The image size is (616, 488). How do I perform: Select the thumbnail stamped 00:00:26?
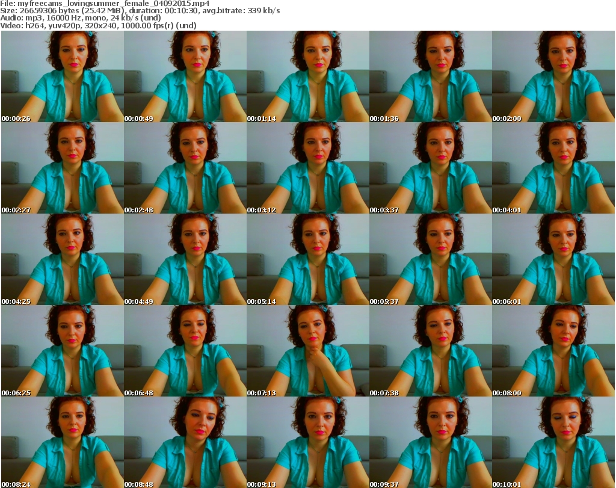click(x=63, y=76)
